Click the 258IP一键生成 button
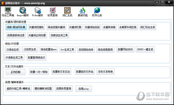Image resolution: width=174 pixels, height=105 pixels. [x=145, y=49]
